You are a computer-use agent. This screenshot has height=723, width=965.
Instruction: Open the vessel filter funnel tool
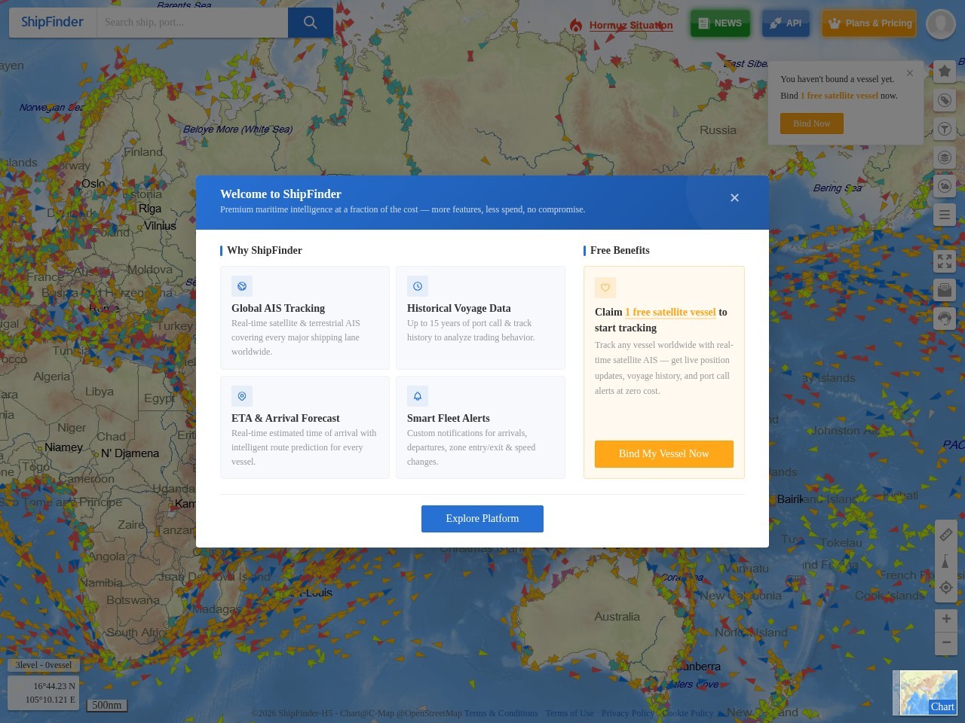click(x=945, y=129)
